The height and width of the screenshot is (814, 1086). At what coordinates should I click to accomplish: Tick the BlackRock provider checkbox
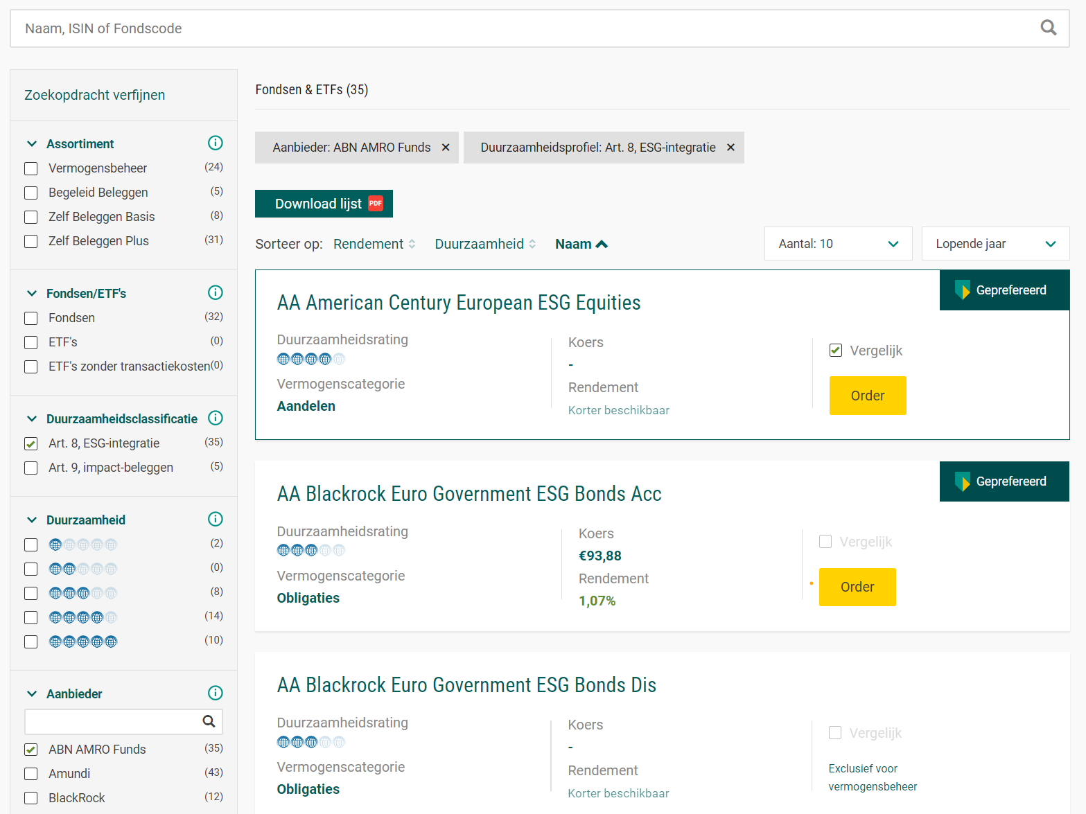click(30, 798)
